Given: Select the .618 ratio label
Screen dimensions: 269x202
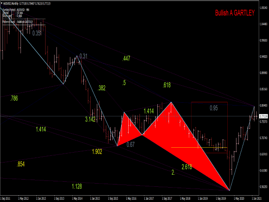Looking at the screenshot, I should coord(167,85).
